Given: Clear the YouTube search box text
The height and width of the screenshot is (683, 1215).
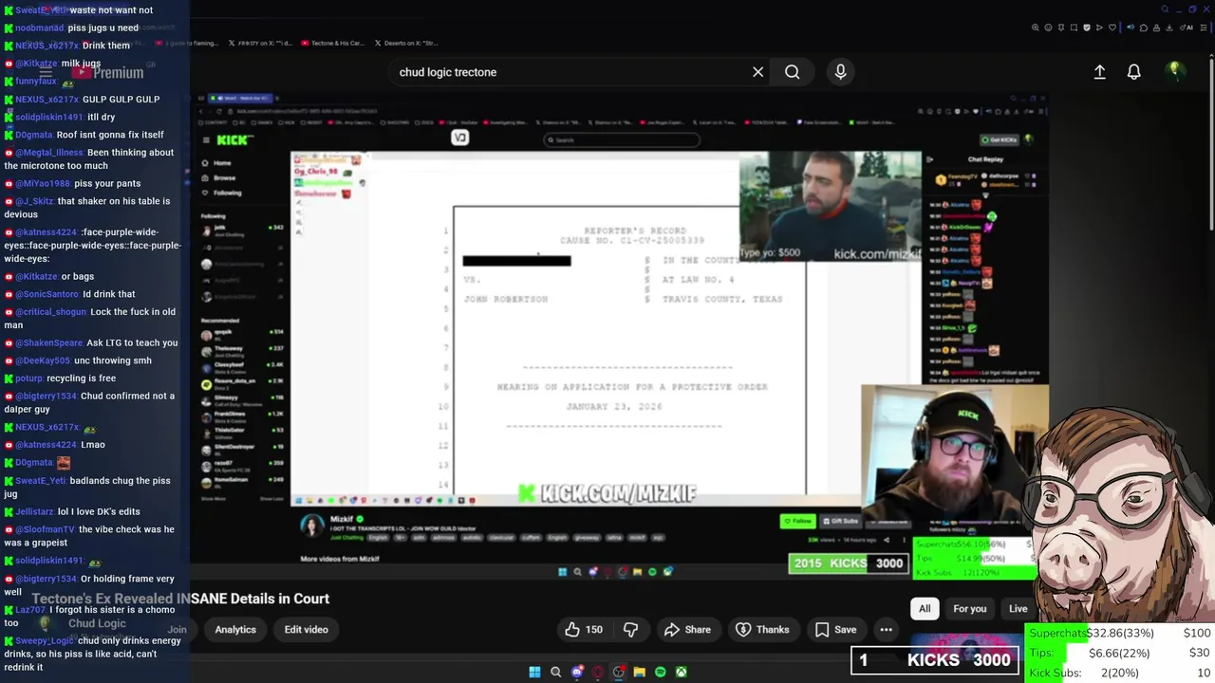Looking at the screenshot, I should pos(757,72).
